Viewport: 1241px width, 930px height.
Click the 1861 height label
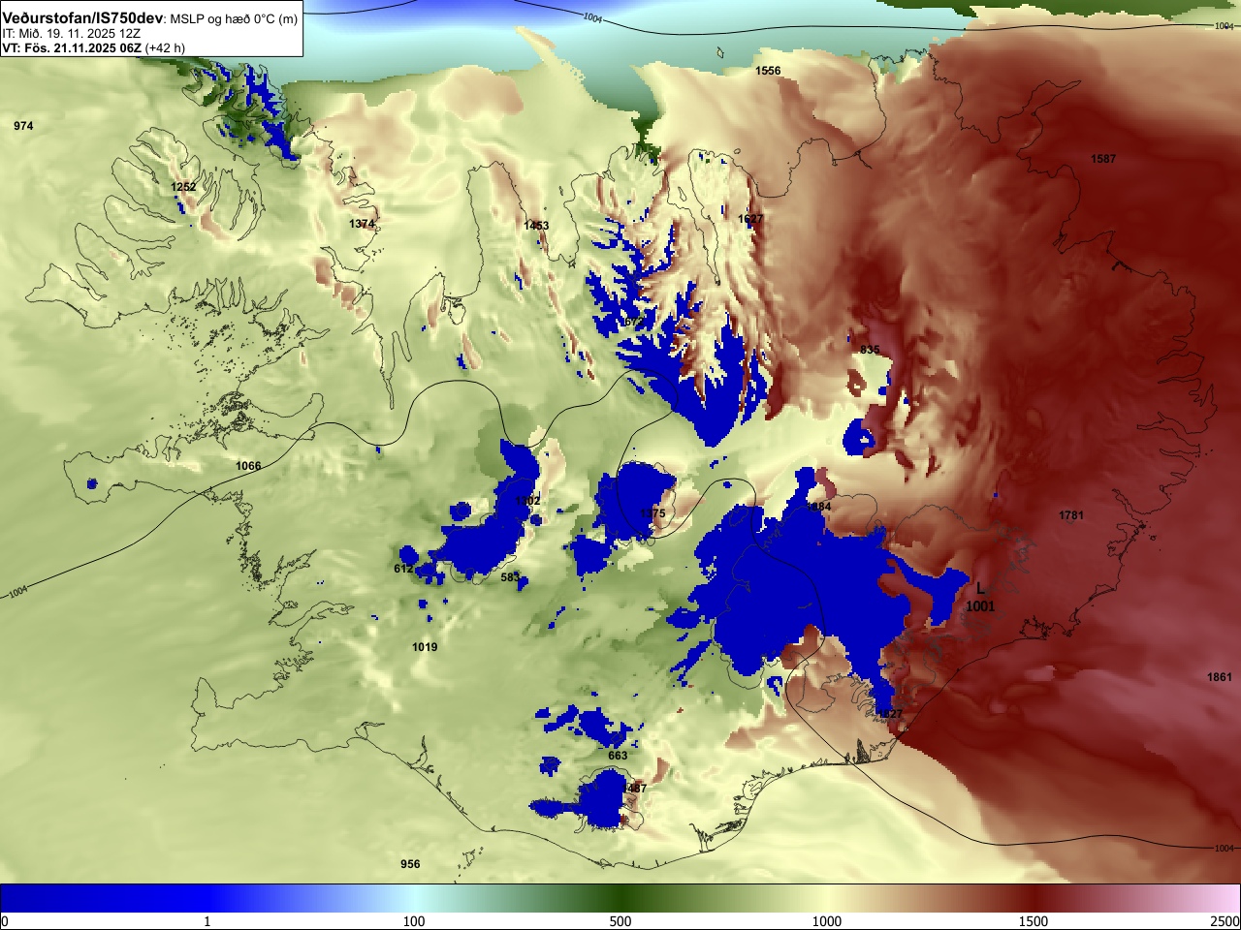(1220, 677)
